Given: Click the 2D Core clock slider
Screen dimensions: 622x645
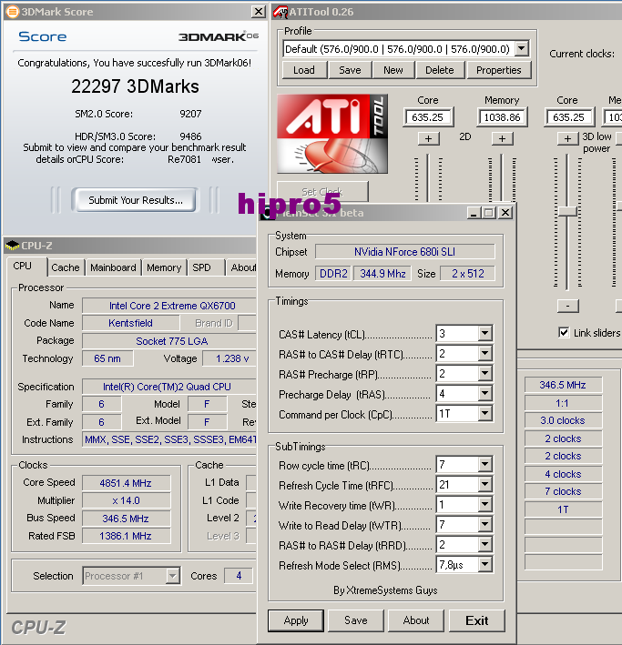Looking at the screenshot, I should tap(428, 177).
